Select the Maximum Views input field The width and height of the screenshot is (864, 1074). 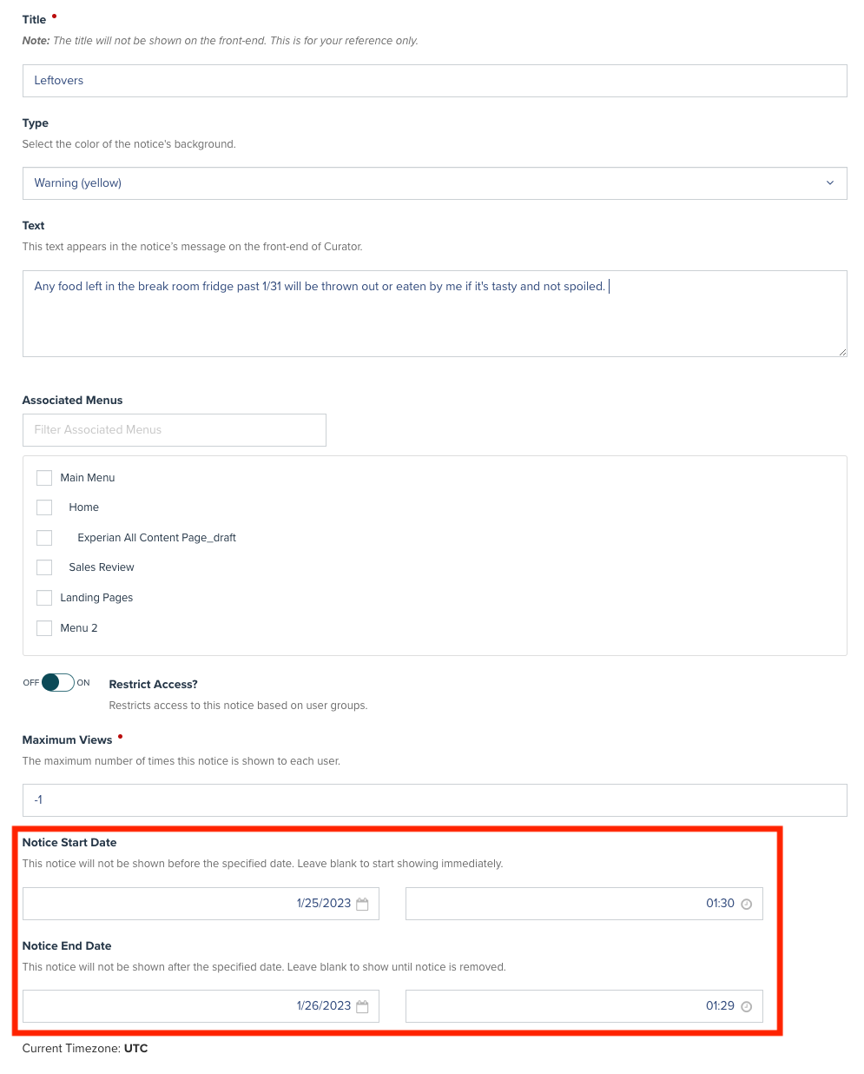pyautogui.click(x=434, y=800)
